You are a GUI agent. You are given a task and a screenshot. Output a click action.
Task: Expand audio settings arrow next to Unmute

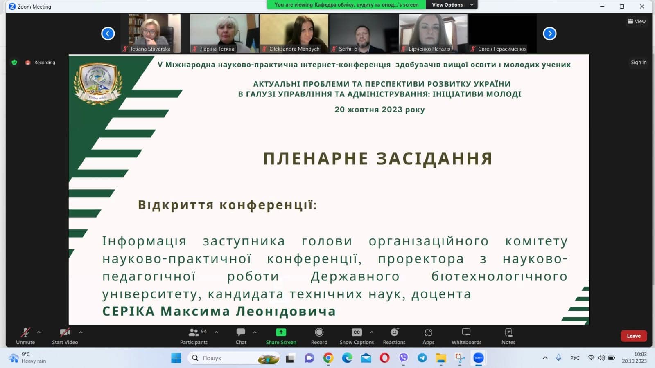39,332
